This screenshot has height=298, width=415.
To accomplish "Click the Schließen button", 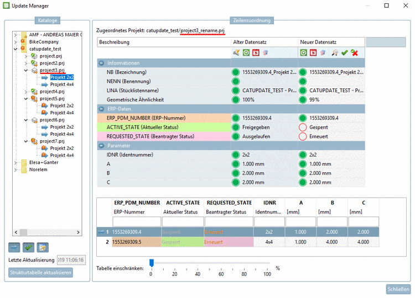I will point(398,289).
